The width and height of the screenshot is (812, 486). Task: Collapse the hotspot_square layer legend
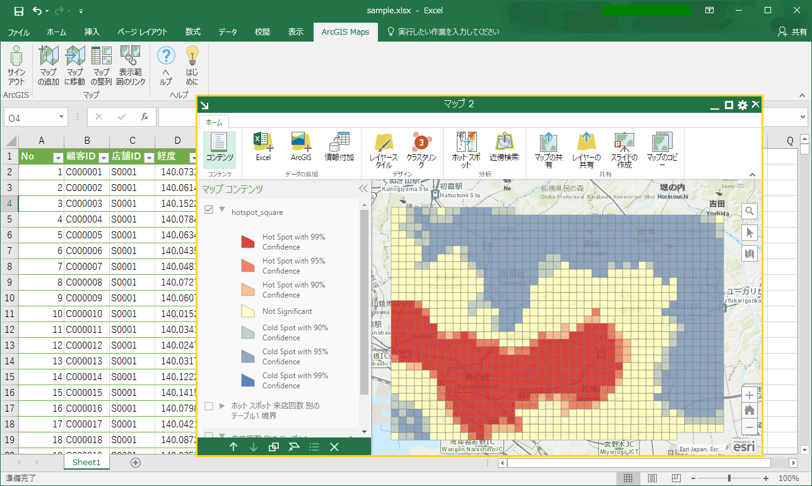pyautogui.click(x=222, y=210)
